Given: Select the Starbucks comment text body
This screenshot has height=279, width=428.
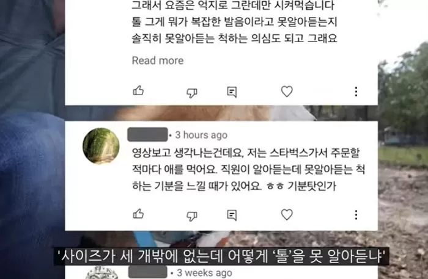Looking at the screenshot, I should tap(248, 170).
